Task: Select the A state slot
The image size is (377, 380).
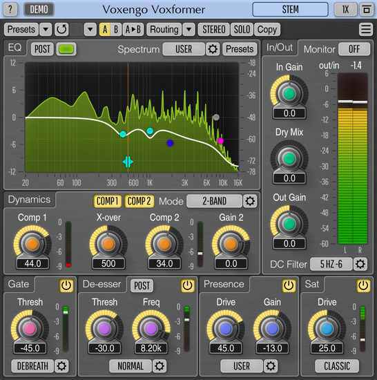Action: [105, 30]
